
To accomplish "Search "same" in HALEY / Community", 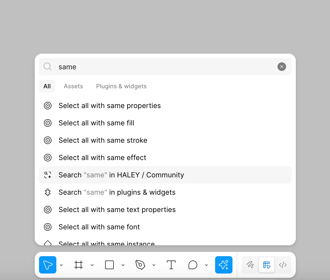I will [x=121, y=175].
